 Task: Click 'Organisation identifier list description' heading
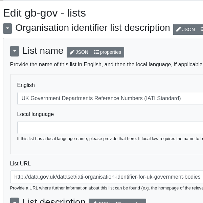(93, 28)
